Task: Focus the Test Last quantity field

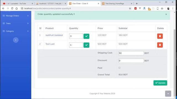Action: [76, 45]
